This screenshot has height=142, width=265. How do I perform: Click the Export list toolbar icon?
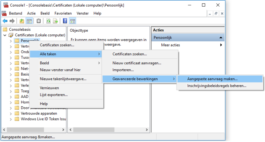(x=55, y=21)
